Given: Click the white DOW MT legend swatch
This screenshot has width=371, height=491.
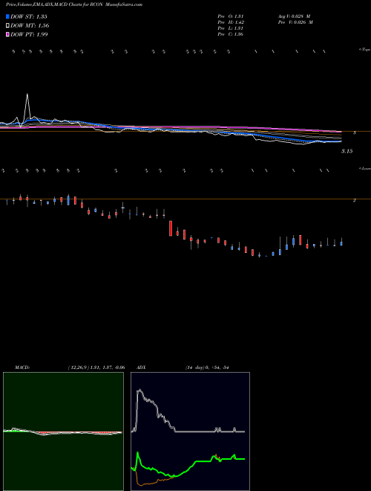Looking at the screenshot, I should [x=8, y=26].
